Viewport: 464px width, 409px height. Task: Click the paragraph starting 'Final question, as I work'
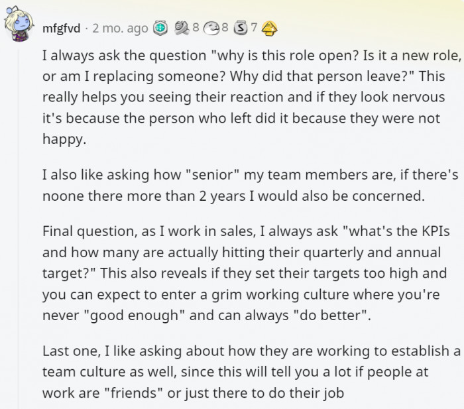coord(246,273)
